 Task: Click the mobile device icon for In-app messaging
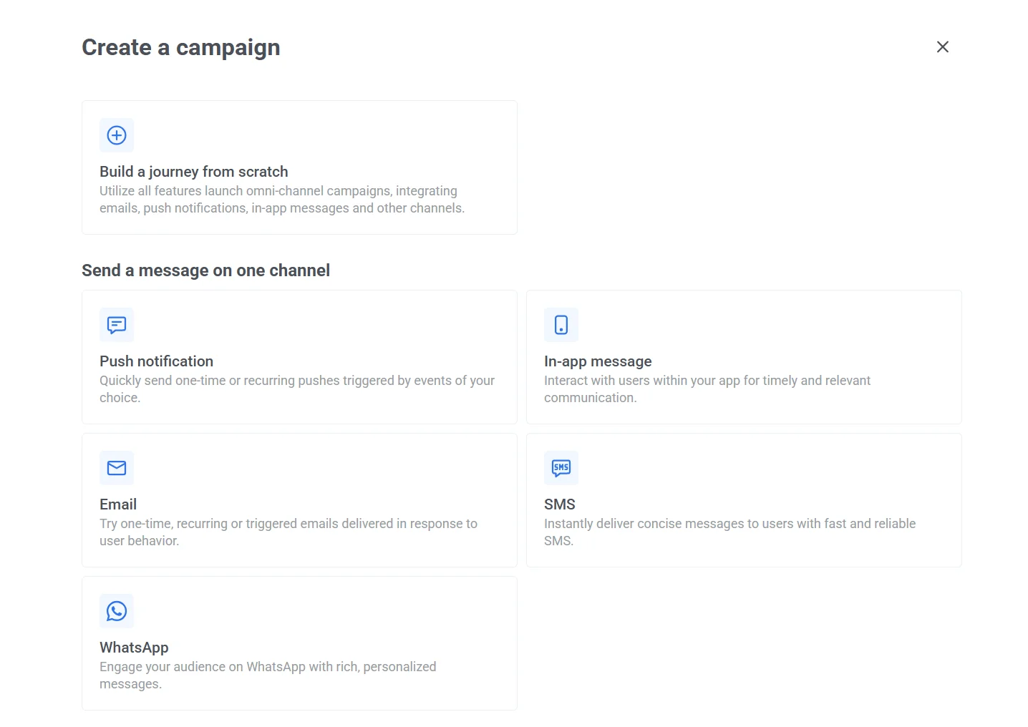coord(561,325)
